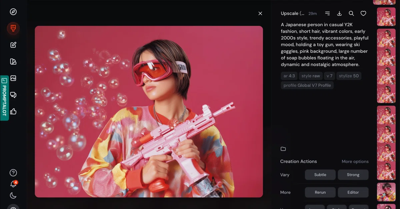Open thumbnail of person in white sunglasses
The height and width of the screenshot is (209, 400).
tap(386, 192)
